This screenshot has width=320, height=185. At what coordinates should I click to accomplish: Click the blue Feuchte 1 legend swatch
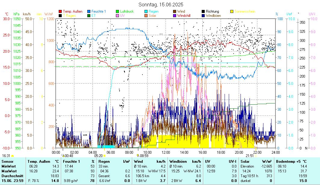(89, 12)
